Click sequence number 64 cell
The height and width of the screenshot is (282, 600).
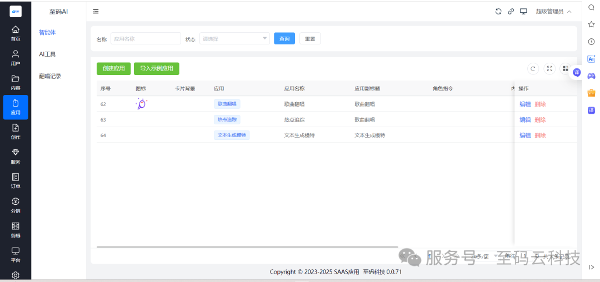[x=103, y=135]
